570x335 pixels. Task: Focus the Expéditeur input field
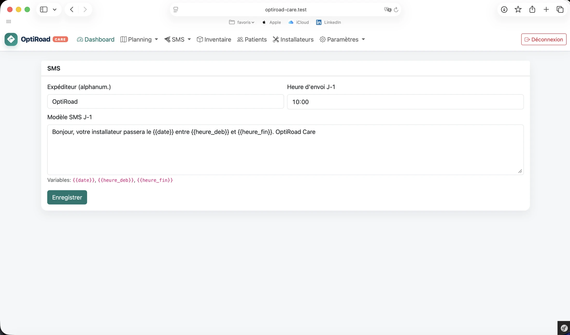(166, 102)
